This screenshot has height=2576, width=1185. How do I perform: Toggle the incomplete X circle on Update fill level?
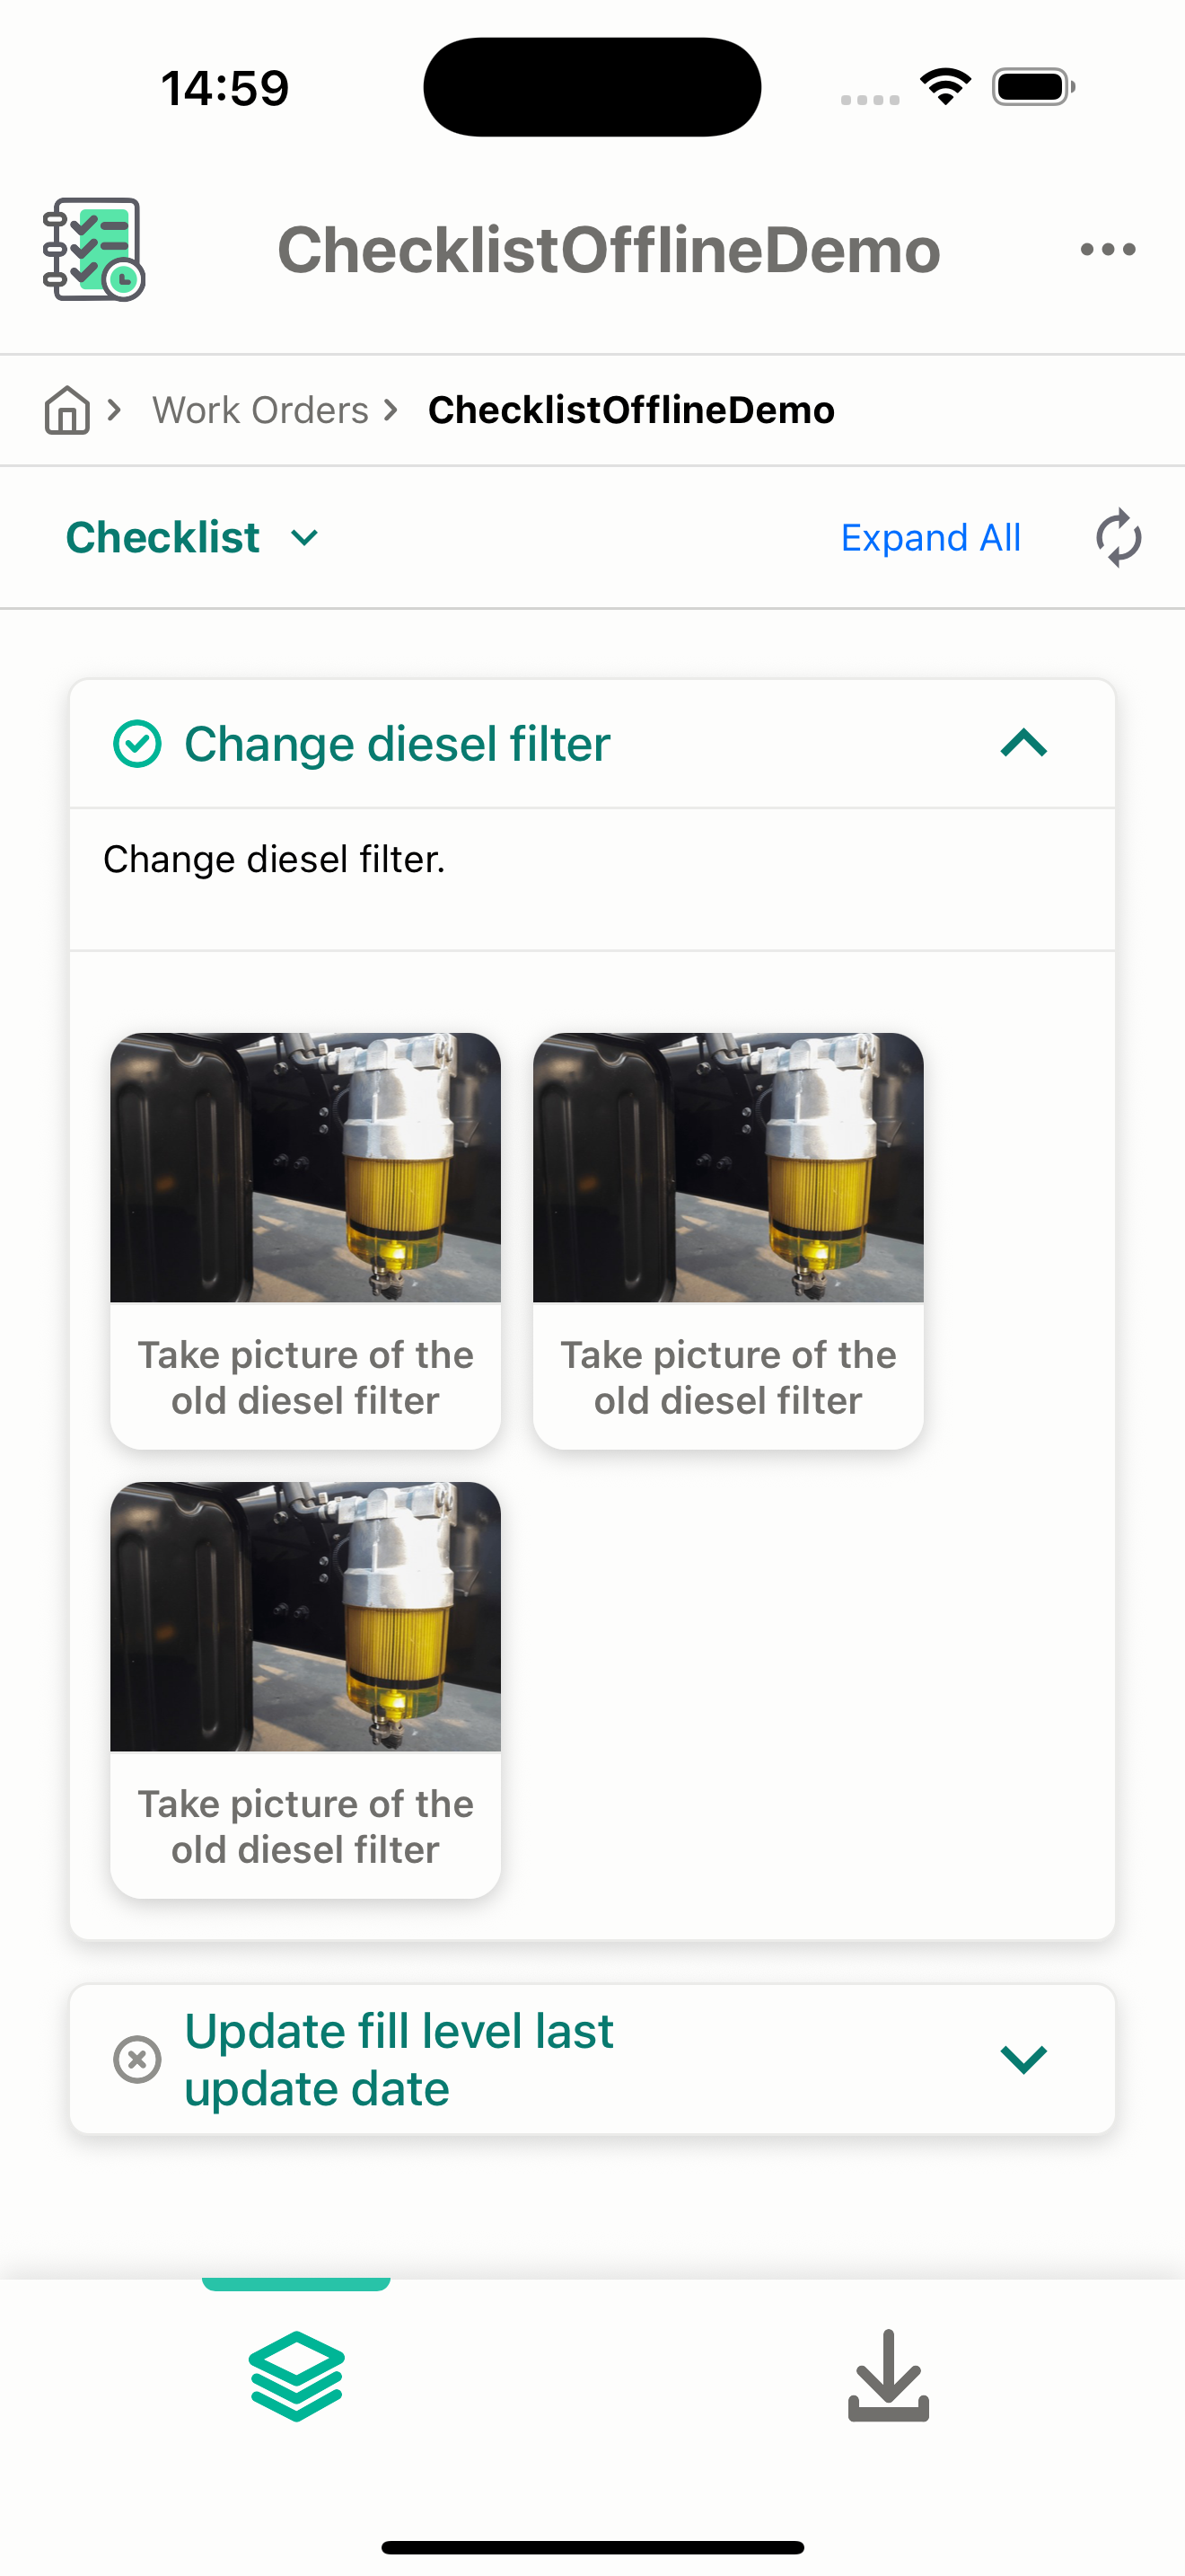(136, 2059)
